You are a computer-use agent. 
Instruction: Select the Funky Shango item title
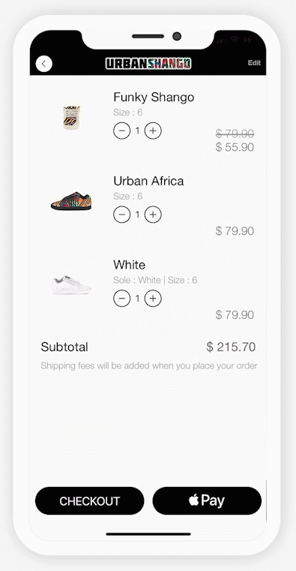click(x=154, y=98)
